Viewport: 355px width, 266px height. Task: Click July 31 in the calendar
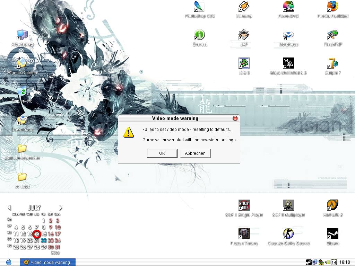pos(58,247)
